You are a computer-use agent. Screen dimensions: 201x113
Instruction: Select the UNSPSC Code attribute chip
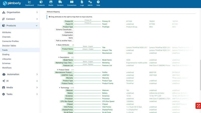tap(67, 75)
